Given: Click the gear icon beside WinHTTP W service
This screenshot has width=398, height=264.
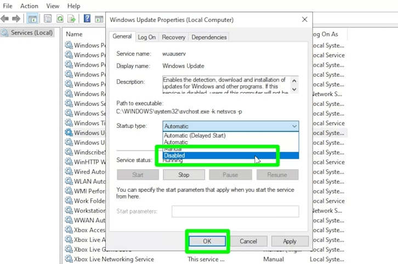Looking at the screenshot, I should click(x=69, y=162).
